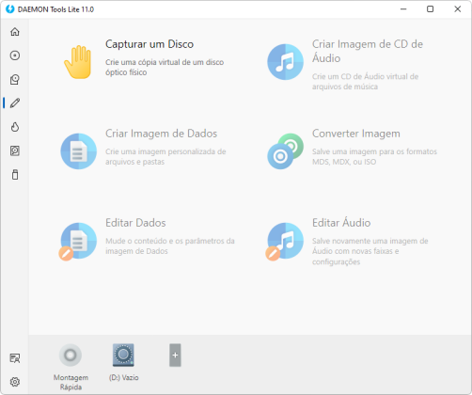Open the Home section in sidebar
The width and height of the screenshot is (472, 395).
coord(15,32)
